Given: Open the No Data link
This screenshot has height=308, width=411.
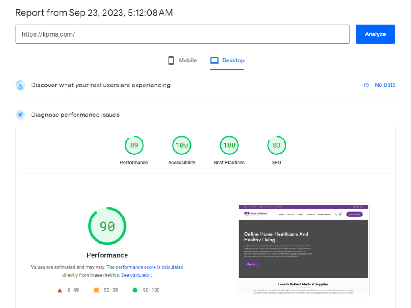Looking at the screenshot, I should pos(385,85).
